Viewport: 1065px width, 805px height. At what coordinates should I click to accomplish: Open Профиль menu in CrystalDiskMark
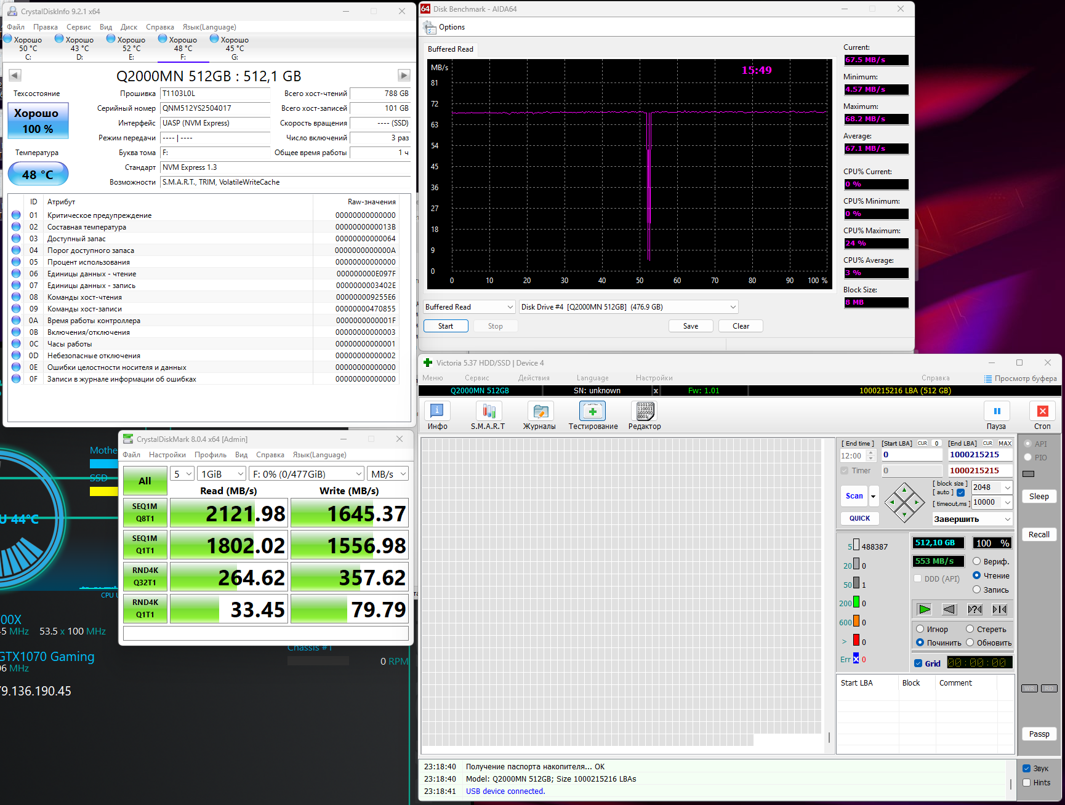click(x=211, y=455)
